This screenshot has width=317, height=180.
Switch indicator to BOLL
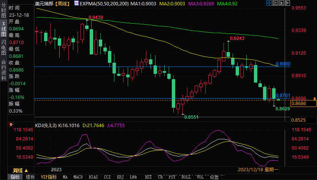(x=186, y=177)
